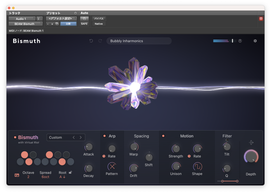Click the redo arrow icon
271x193 pixels.
100,41
